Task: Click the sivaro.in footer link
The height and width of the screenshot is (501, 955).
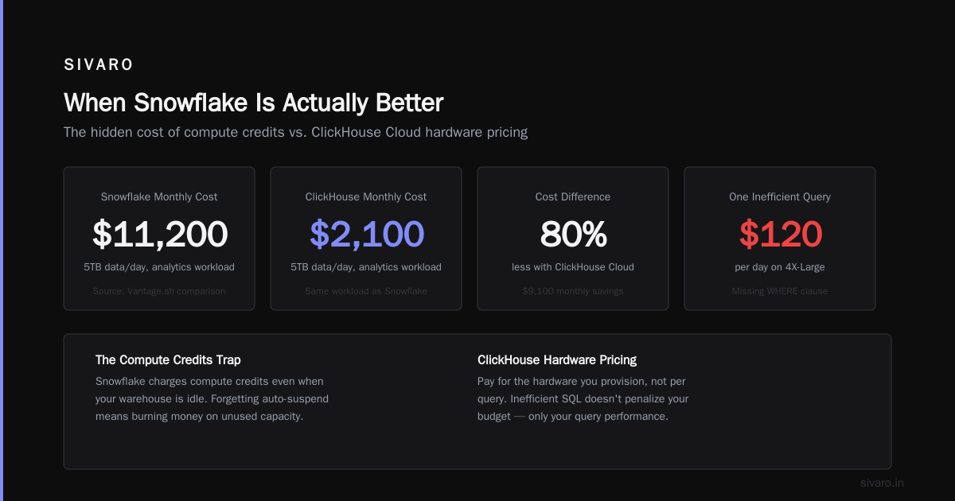Action: pyautogui.click(x=882, y=483)
